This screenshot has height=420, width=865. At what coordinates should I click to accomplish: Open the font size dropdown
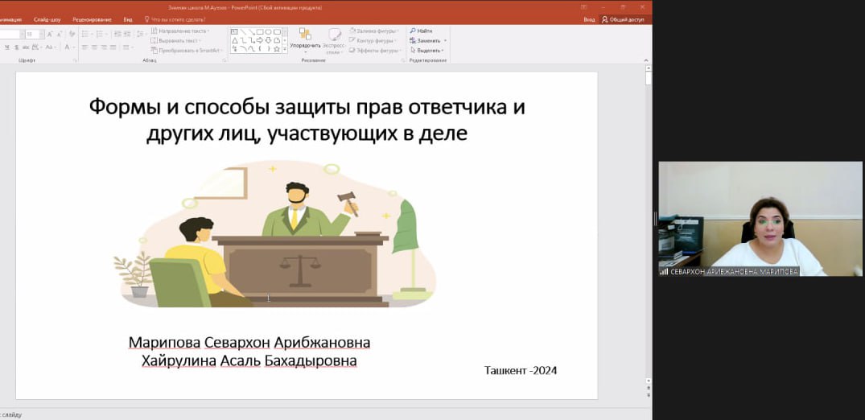tap(40, 35)
